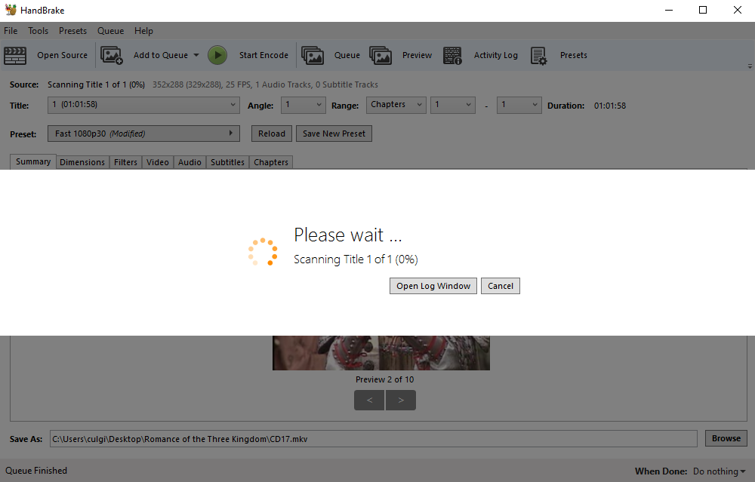Click the Start Encode toolbar label
This screenshot has height=482, width=755.
(x=263, y=55)
